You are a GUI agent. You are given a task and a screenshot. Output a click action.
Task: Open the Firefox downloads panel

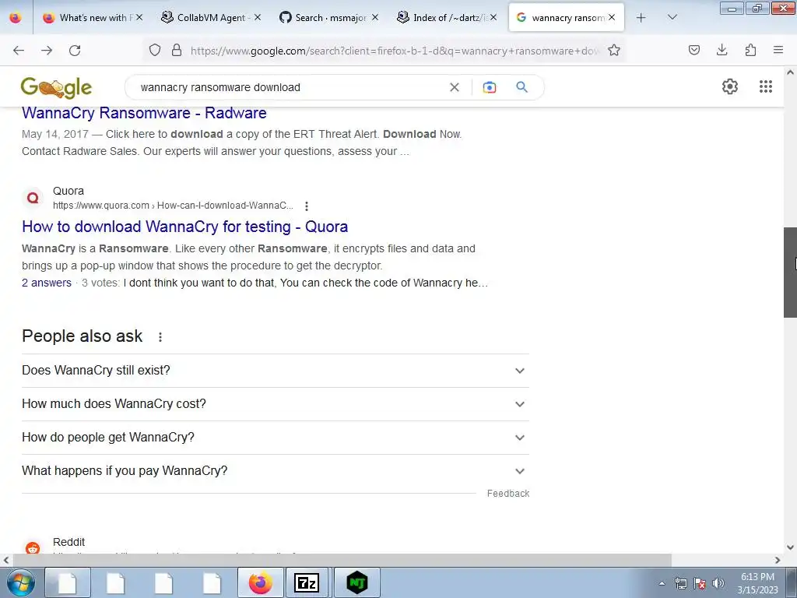point(722,50)
